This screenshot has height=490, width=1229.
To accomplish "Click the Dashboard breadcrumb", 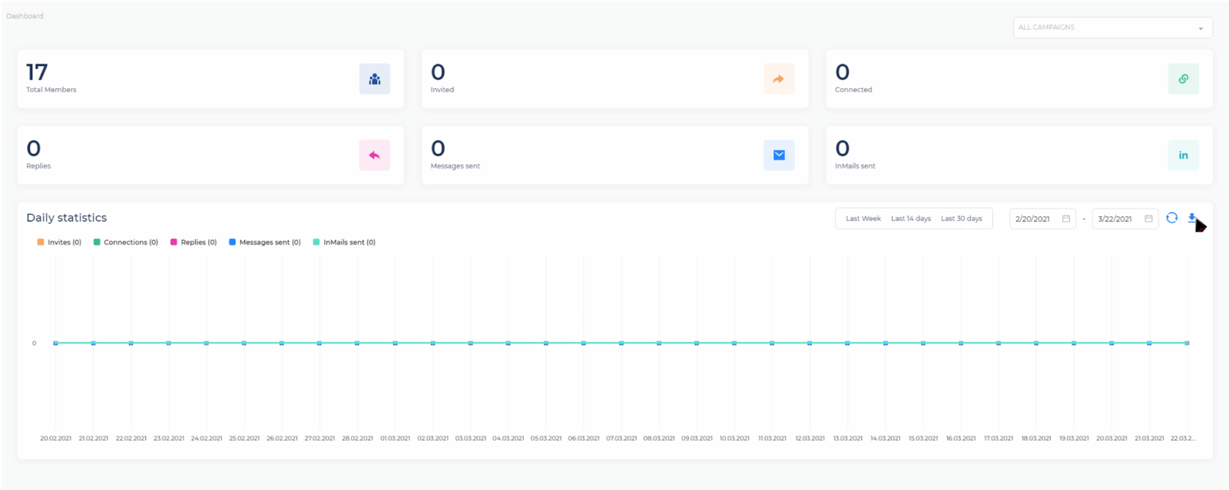I will click(x=25, y=16).
